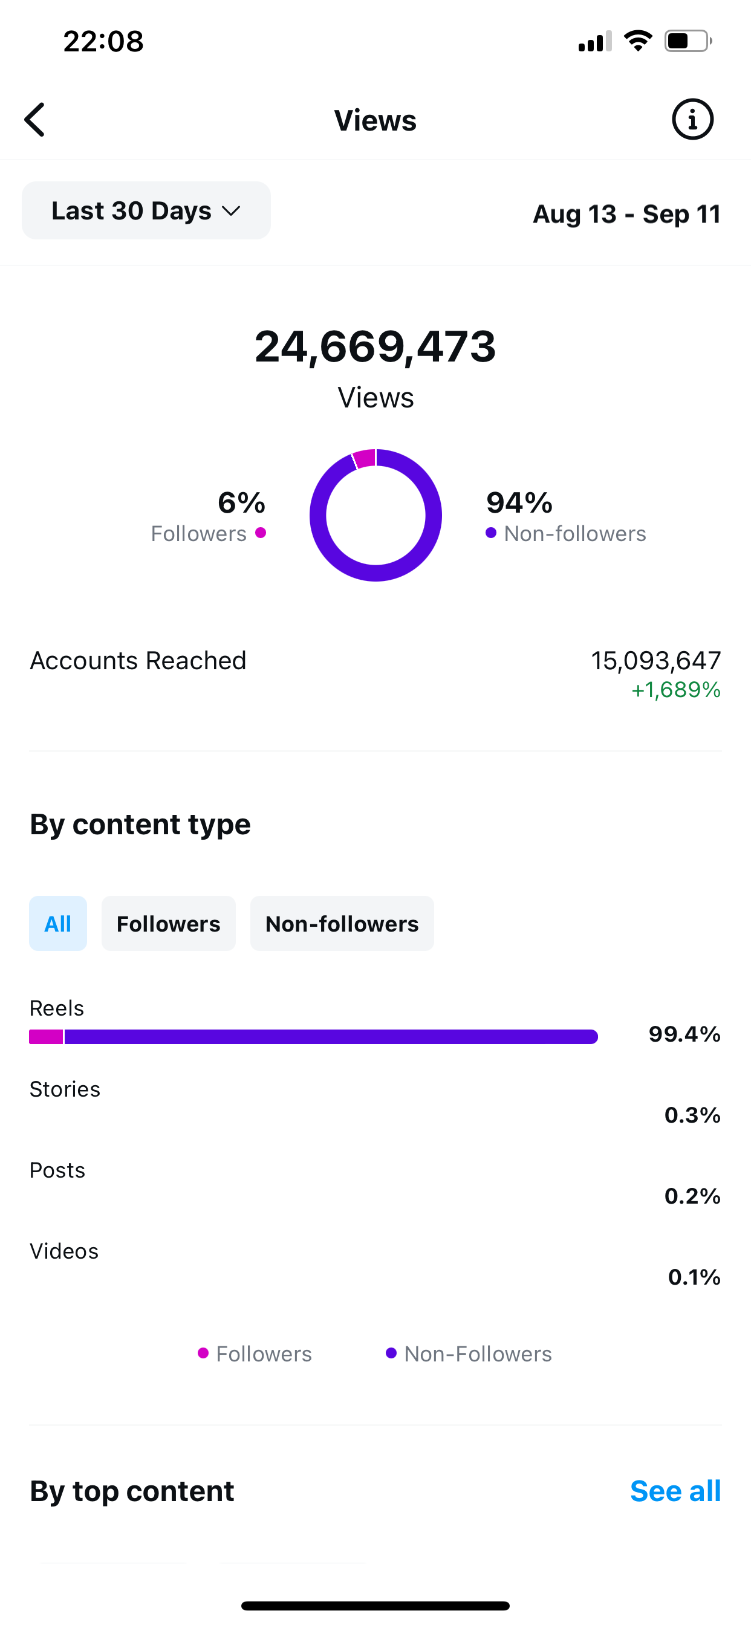Tap the purple Non-Followers legend dot
Image resolution: width=751 pixels, height=1625 pixels.
tap(391, 1352)
